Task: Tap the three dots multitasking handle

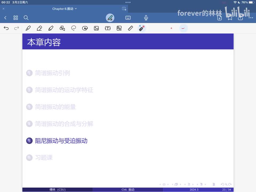Action: (128, 2)
